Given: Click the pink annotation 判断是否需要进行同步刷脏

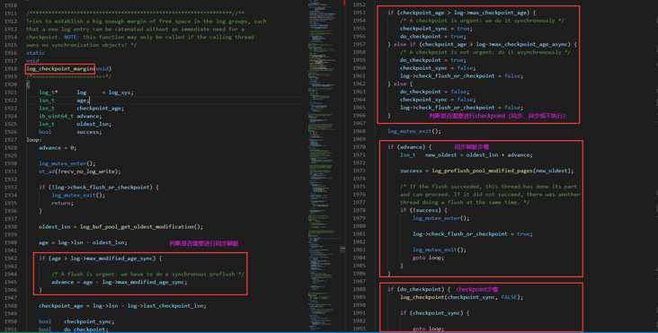Looking at the screenshot, I should coord(204,243).
